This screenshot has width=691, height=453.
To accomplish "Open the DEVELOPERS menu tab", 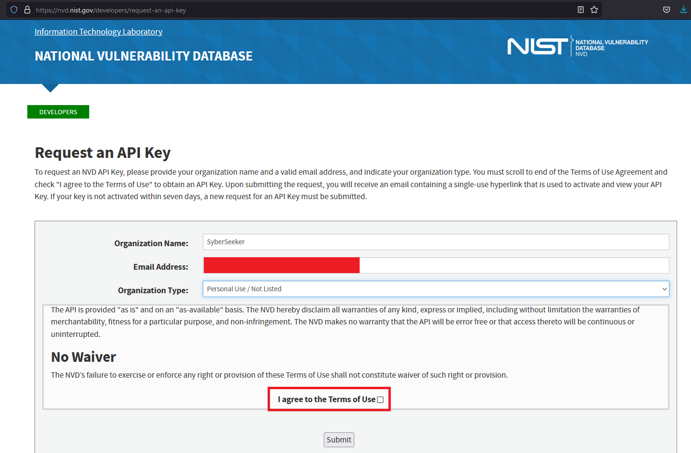I will 58,112.
